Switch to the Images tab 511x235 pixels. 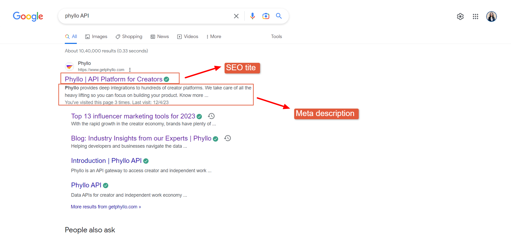96,36
